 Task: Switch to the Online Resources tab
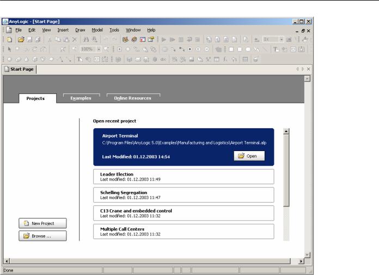pyautogui.click(x=133, y=98)
